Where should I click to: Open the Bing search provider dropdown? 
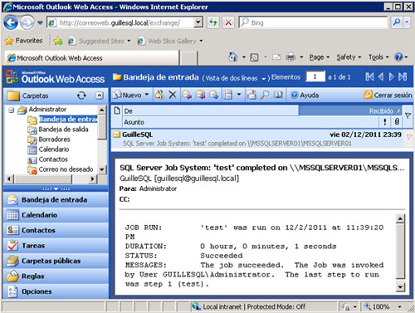point(407,22)
